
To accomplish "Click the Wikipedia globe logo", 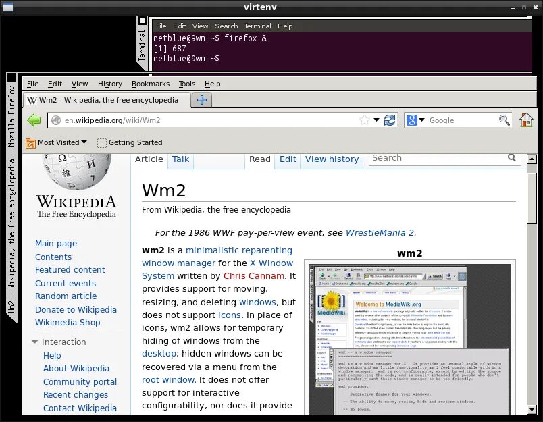I will pyautogui.click(x=76, y=172).
